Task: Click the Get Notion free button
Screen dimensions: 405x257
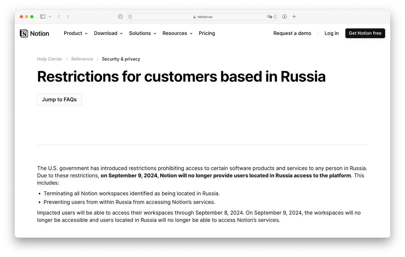Action: pos(365,33)
